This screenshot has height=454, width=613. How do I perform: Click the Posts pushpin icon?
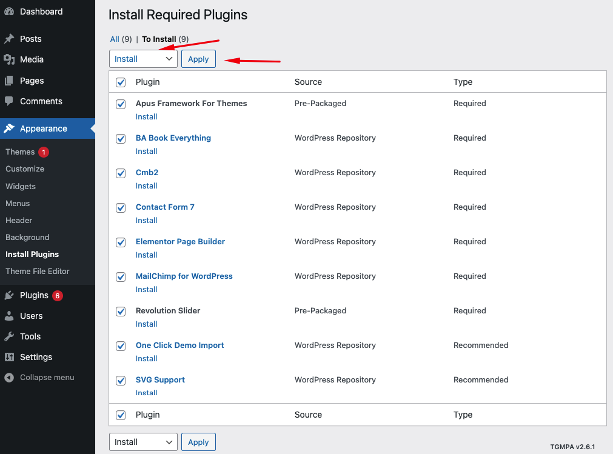(9, 39)
